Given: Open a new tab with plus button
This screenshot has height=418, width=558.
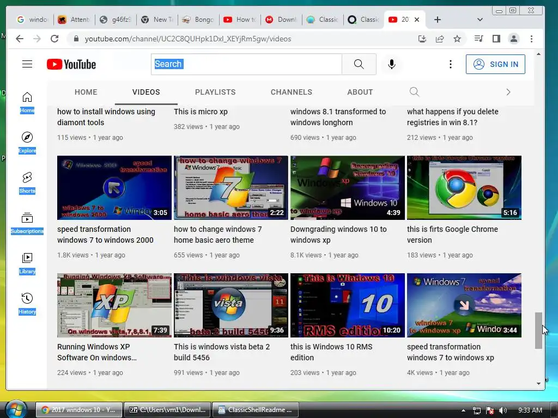Looking at the screenshot, I should point(438,20).
